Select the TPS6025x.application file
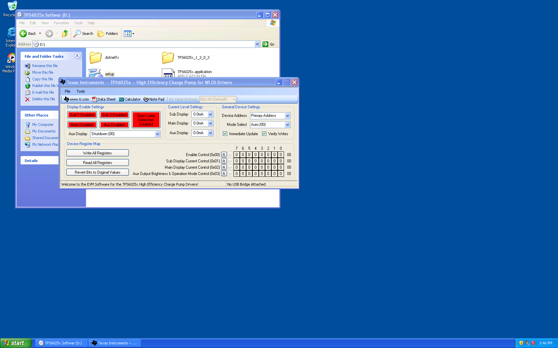 187,73
